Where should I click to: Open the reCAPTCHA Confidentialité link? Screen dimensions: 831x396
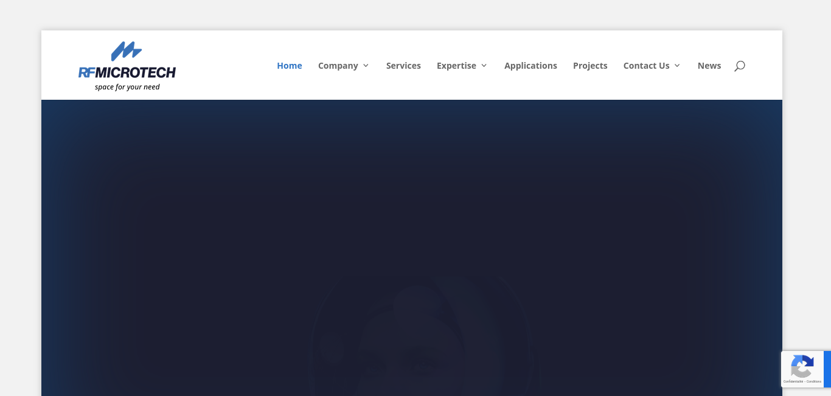point(793,381)
